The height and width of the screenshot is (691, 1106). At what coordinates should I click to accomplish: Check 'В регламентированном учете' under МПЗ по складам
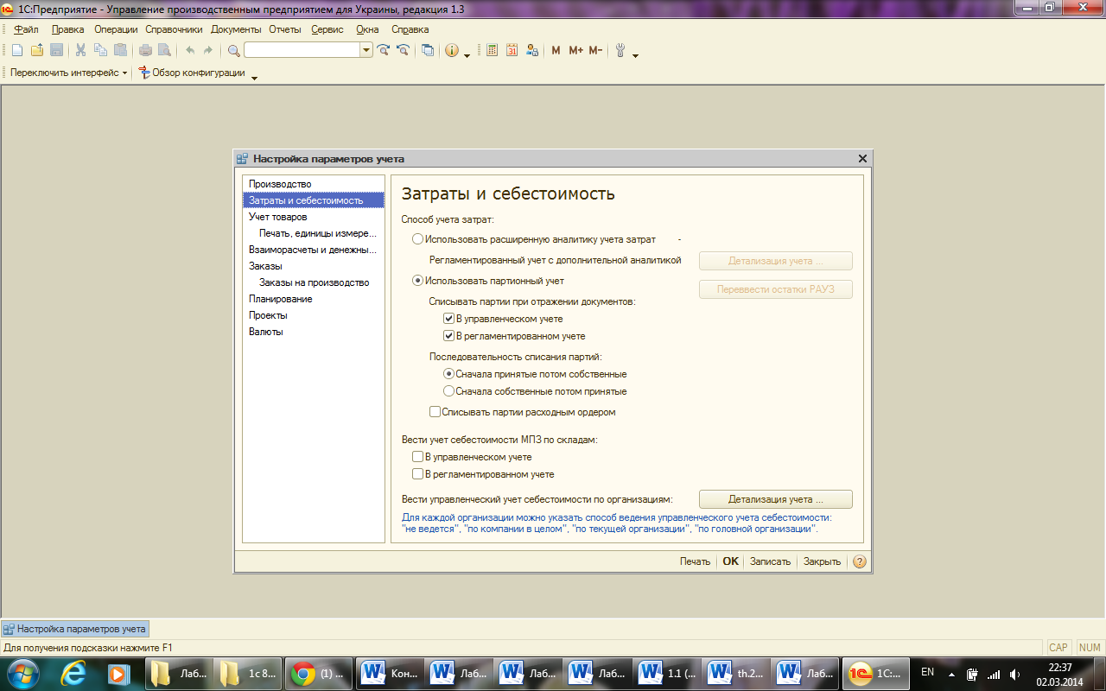click(x=417, y=474)
